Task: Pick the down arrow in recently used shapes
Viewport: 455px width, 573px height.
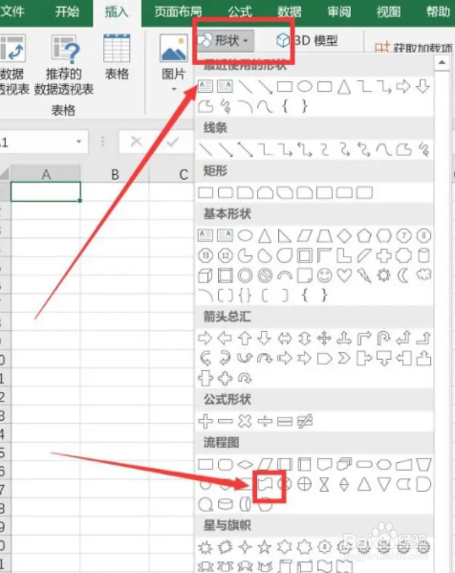Action: (422, 87)
